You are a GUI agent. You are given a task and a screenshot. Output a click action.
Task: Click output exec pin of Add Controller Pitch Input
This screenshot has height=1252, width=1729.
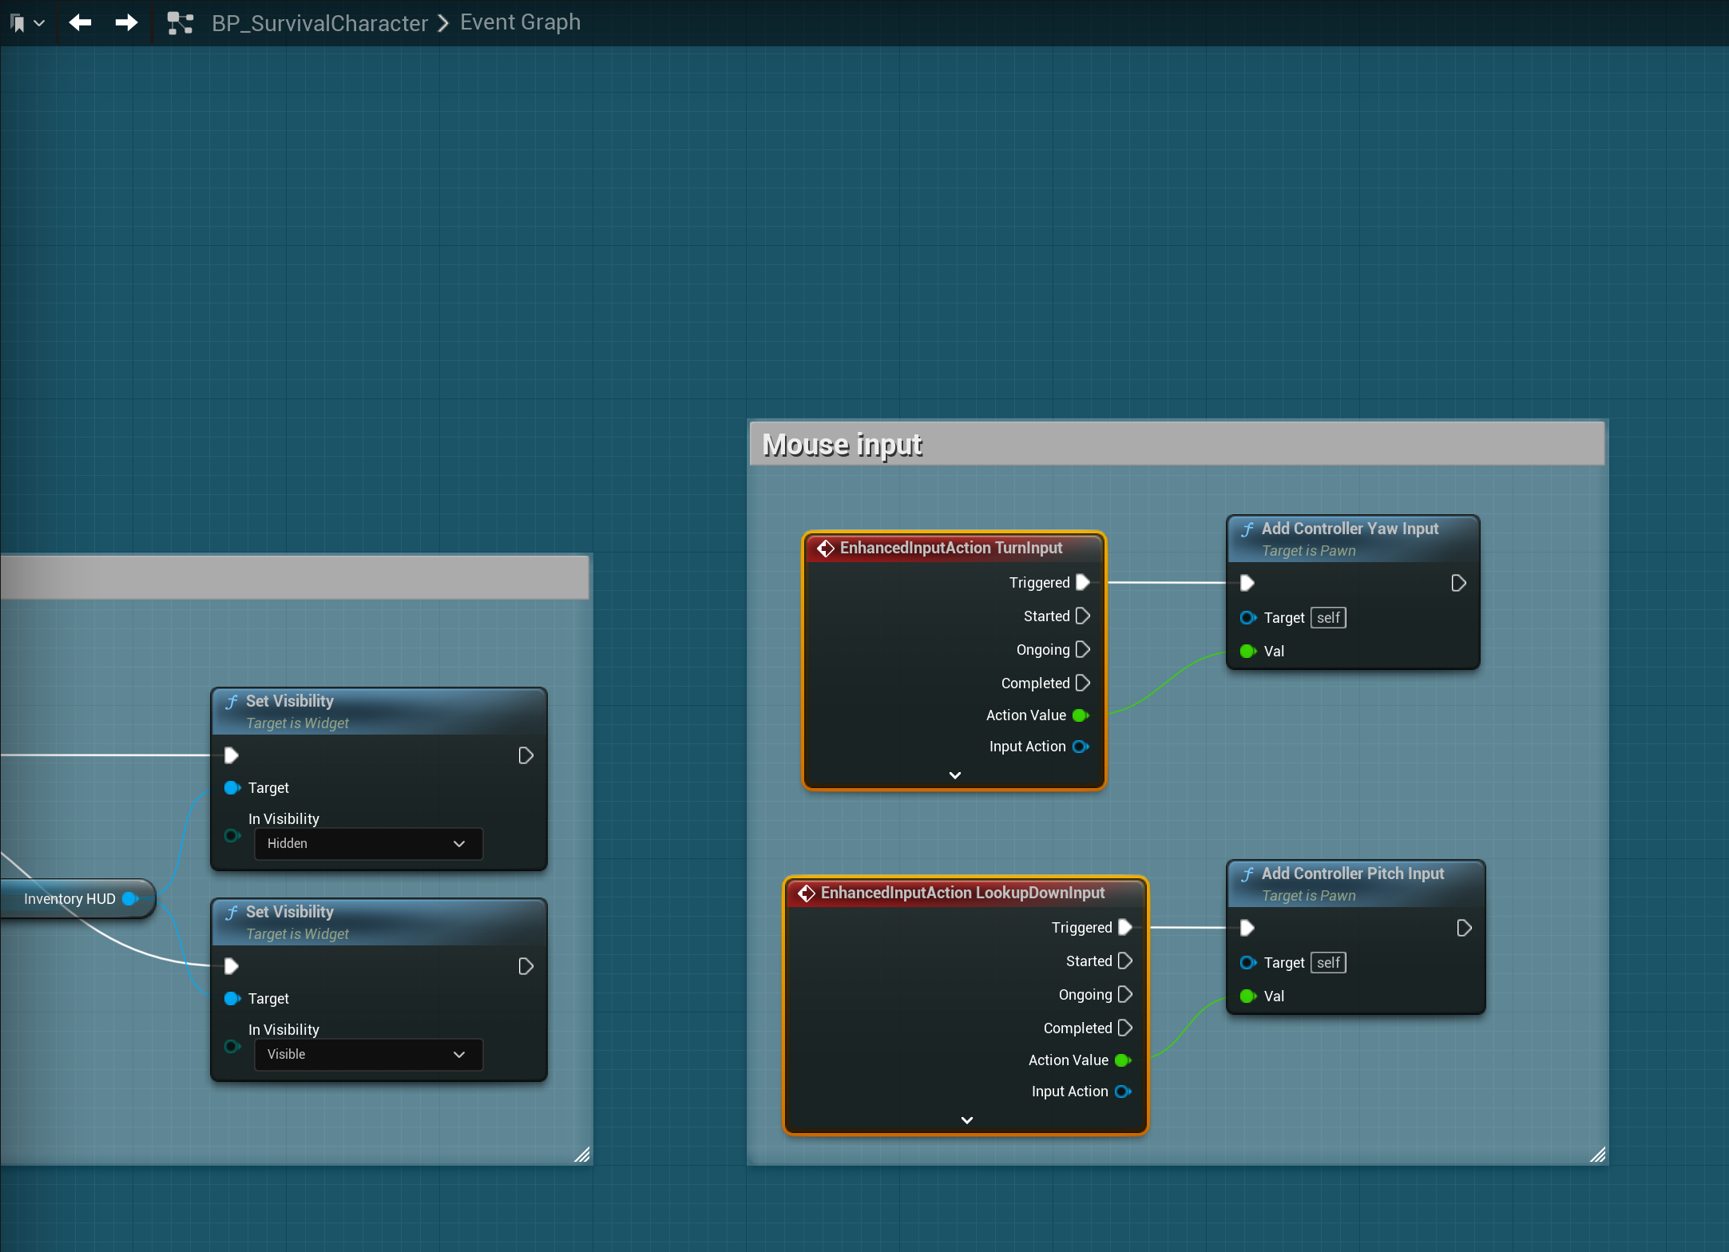click(1464, 928)
